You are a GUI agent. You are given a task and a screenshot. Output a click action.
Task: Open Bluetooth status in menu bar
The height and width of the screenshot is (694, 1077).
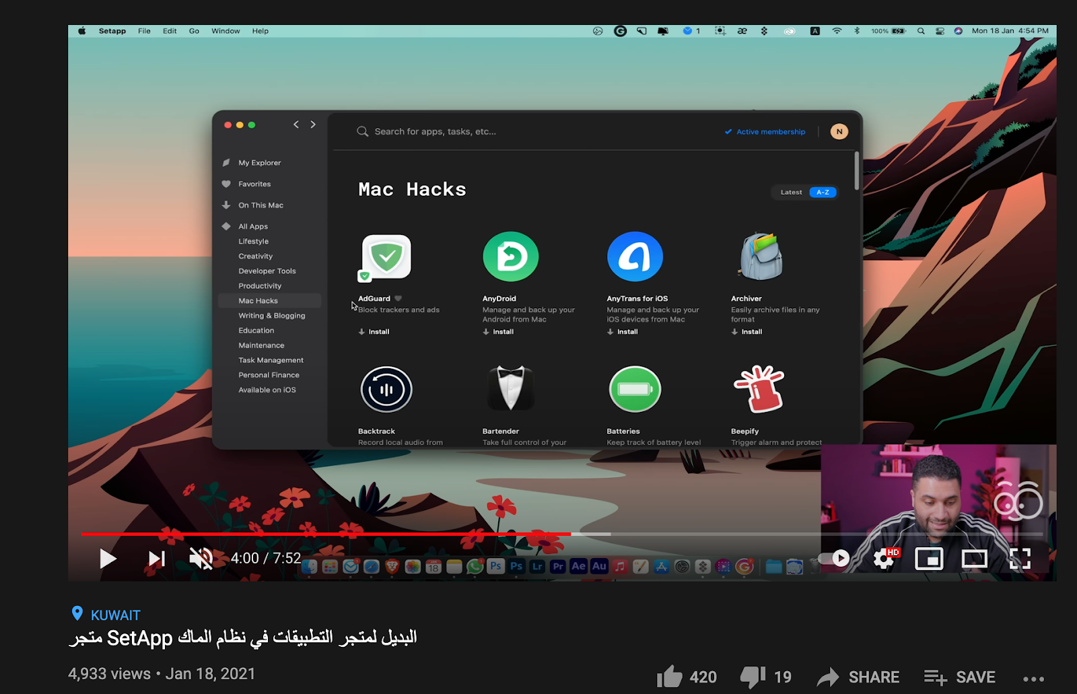(857, 31)
